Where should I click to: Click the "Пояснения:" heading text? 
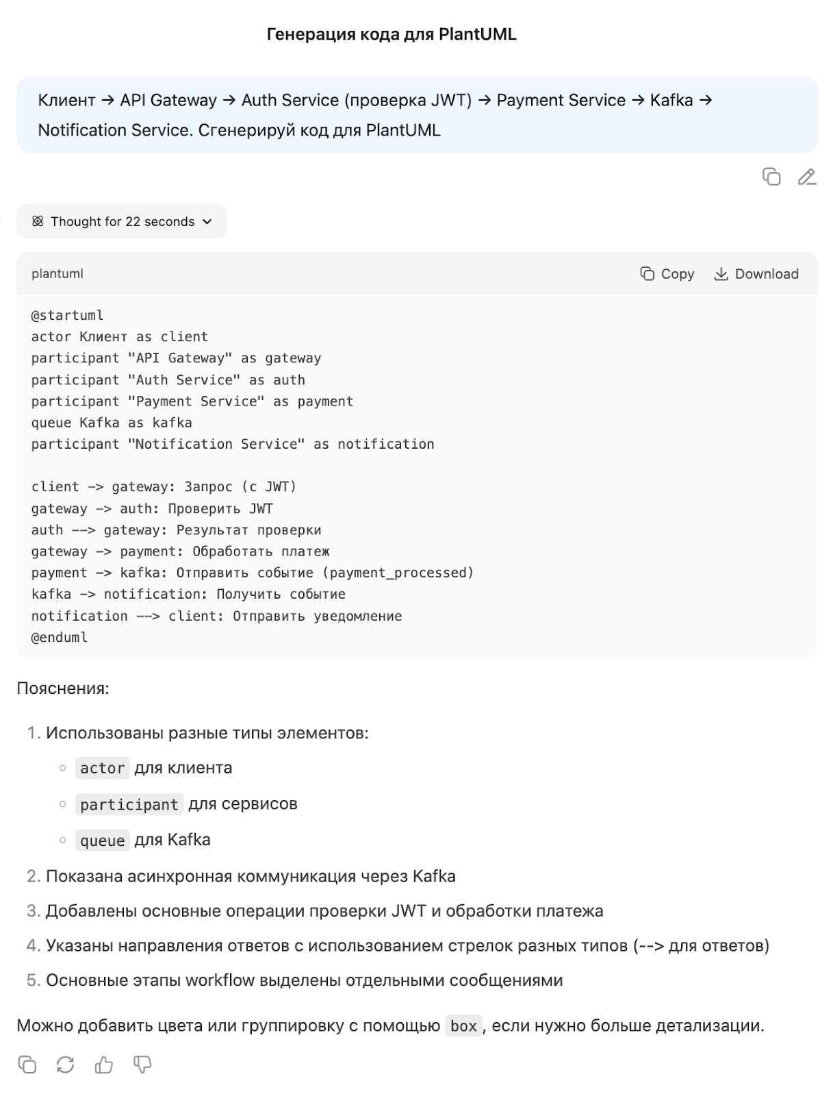coord(63,688)
